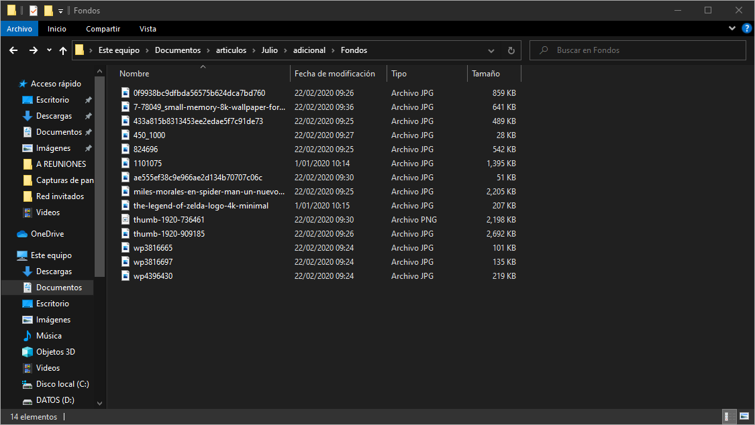This screenshot has height=425, width=755.
Task: Refresh the current folder view
Action: (511, 50)
